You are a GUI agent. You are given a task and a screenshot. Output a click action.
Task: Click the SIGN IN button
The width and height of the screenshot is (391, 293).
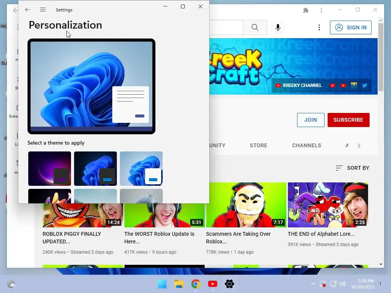[x=351, y=27]
